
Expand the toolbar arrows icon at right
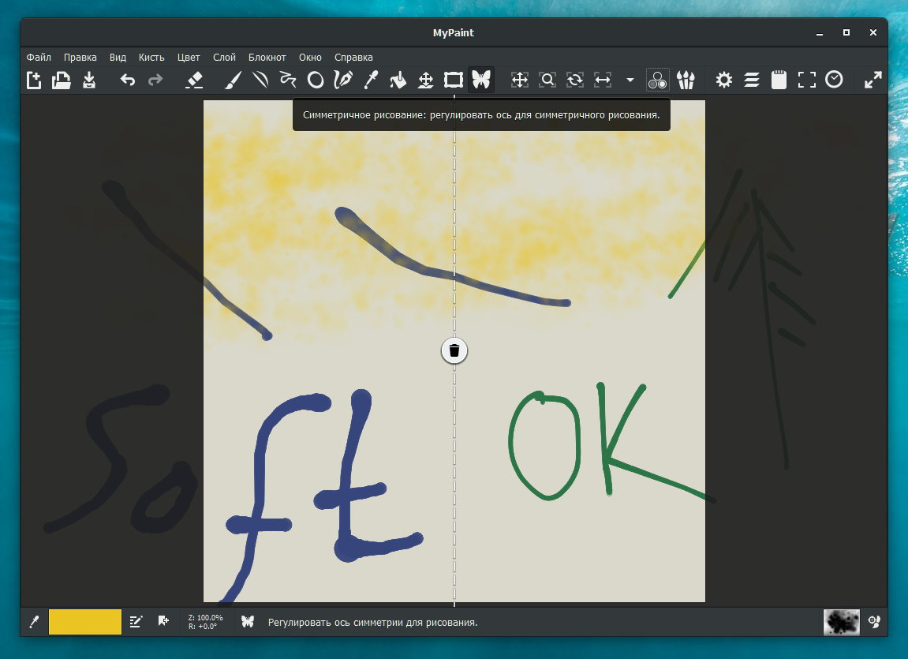click(873, 80)
